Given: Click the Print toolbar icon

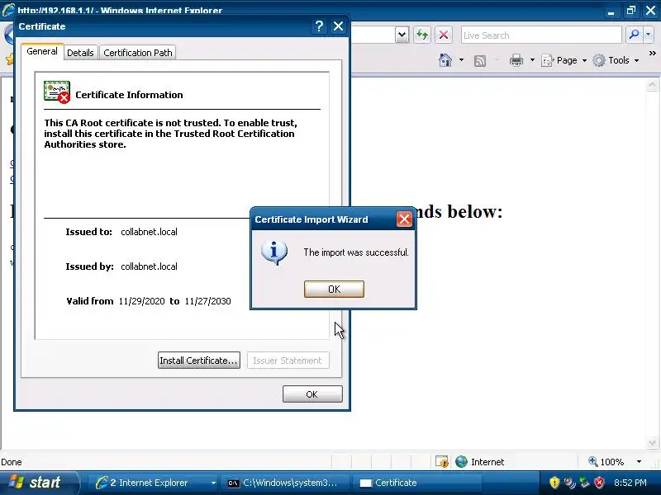Looking at the screenshot, I should [x=516, y=60].
